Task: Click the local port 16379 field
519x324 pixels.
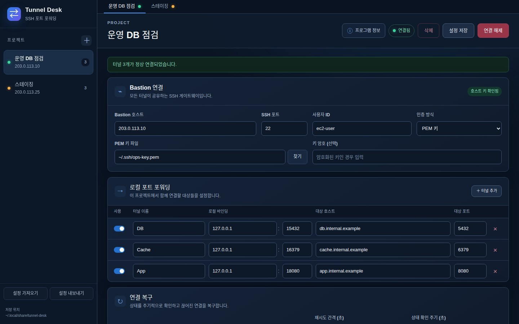Action: [x=297, y=250]
